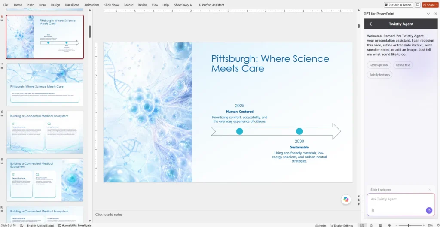Open the Insert ribbon tab

pos(31,5)
